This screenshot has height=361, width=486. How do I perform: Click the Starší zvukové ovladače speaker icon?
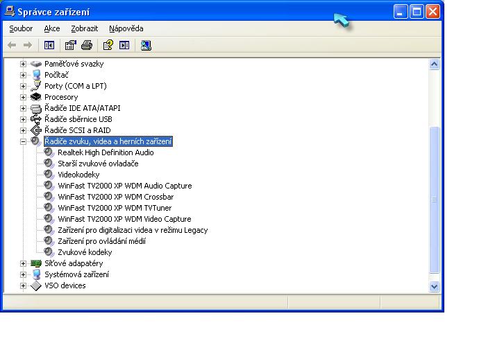click(x=49, y=164)
